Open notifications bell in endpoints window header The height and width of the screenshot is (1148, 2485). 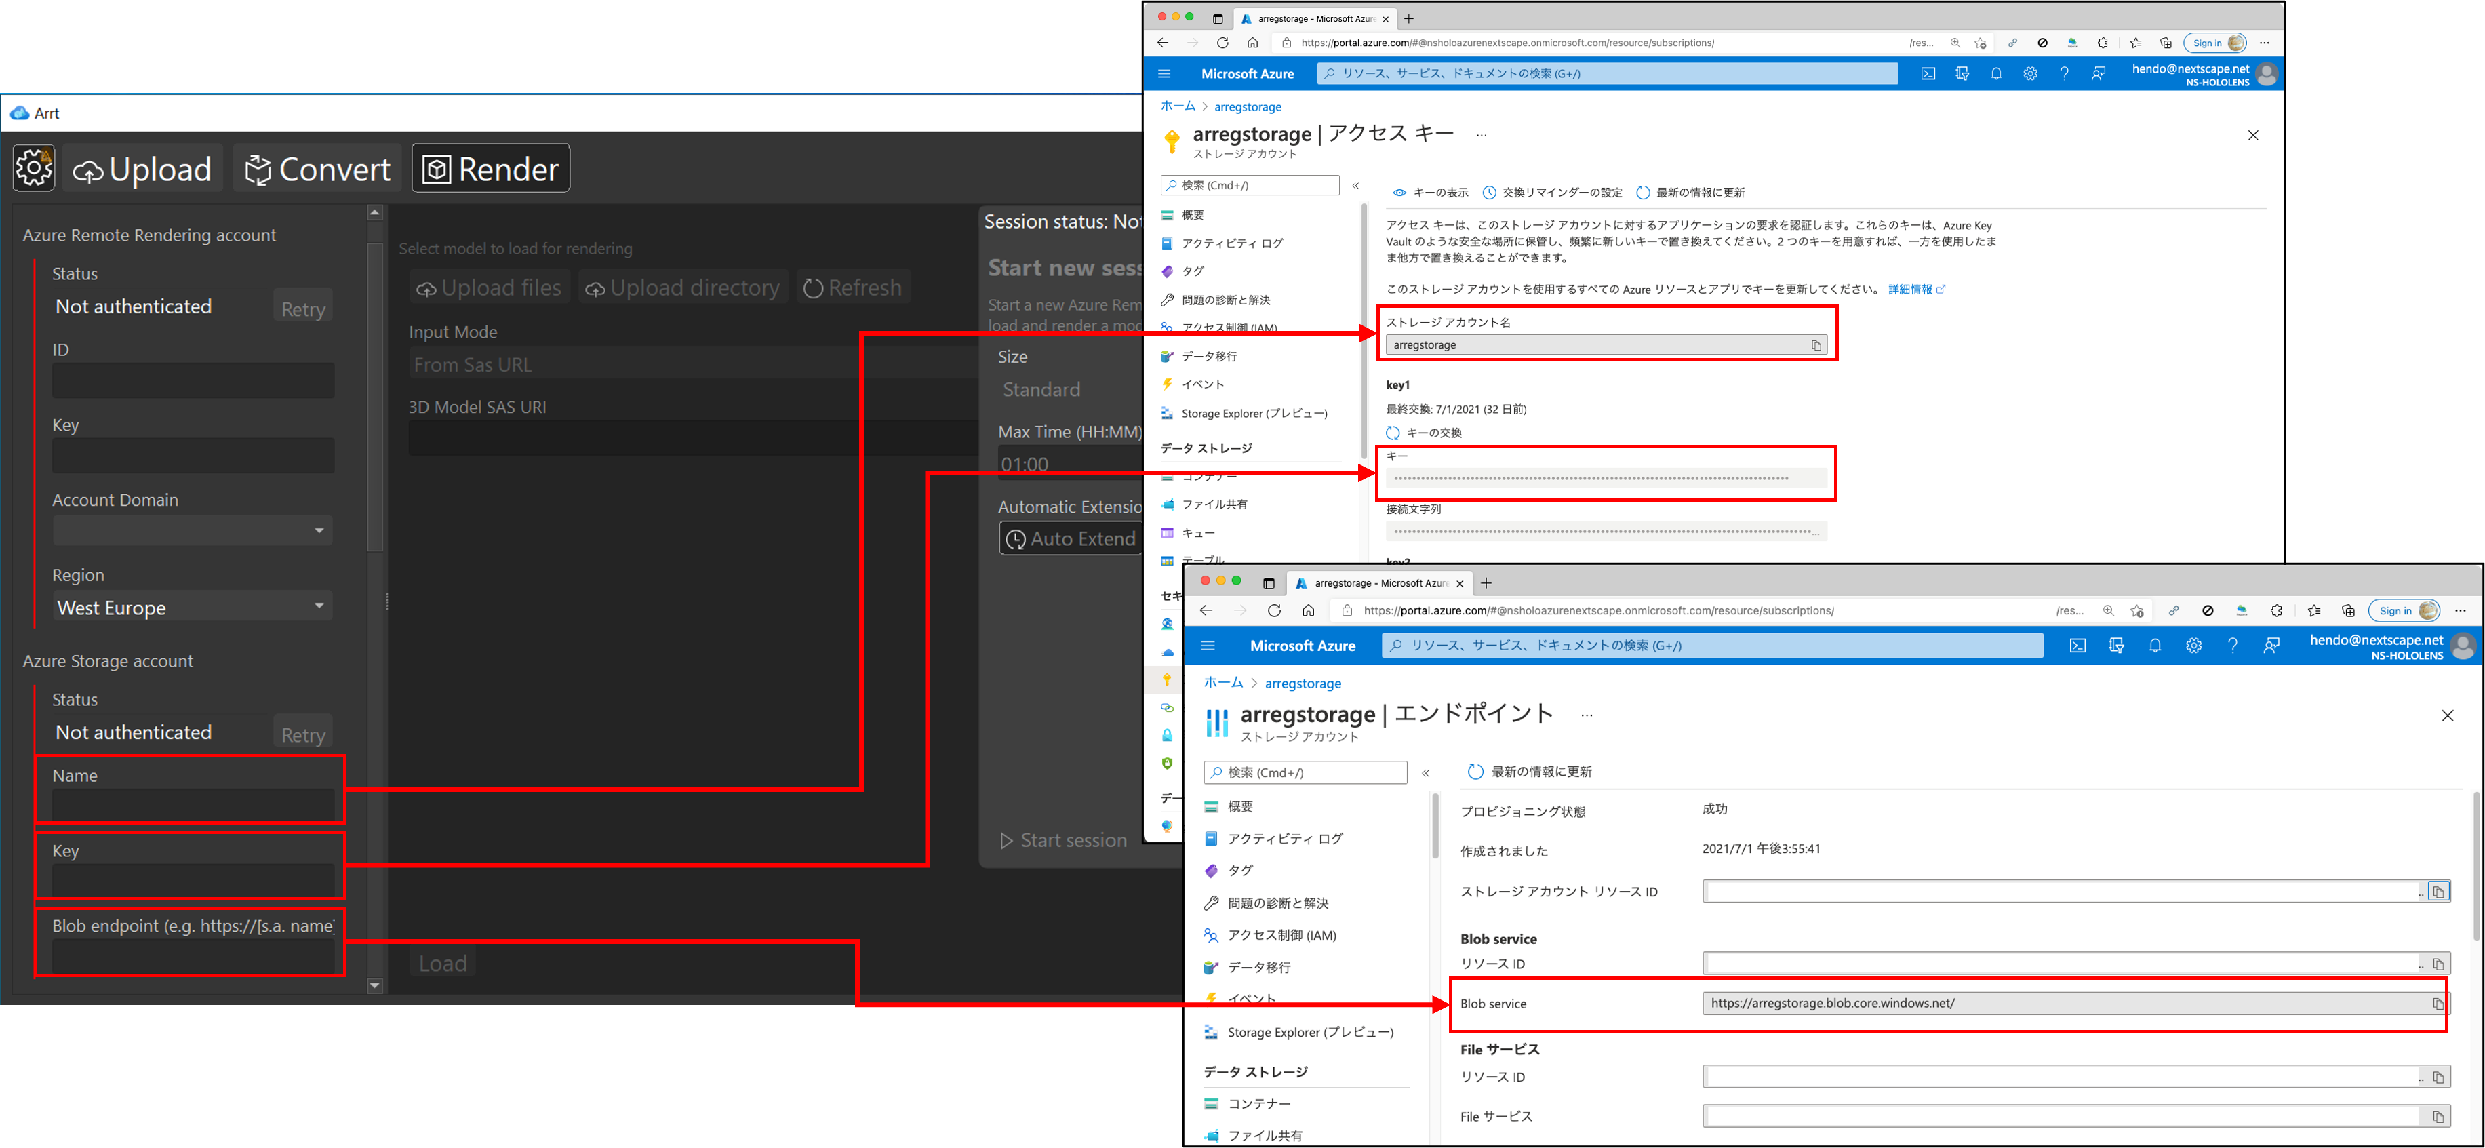pos(2154,646)
